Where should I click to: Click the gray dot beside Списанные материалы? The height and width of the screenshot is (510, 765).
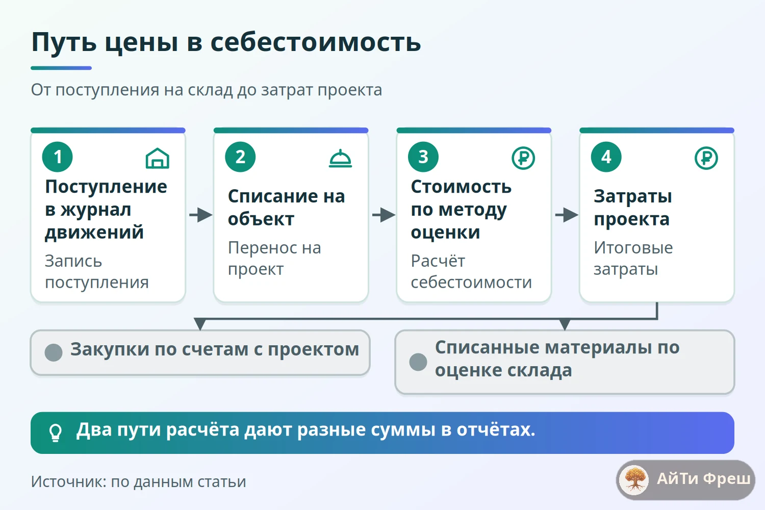click(x=418, y=362)
